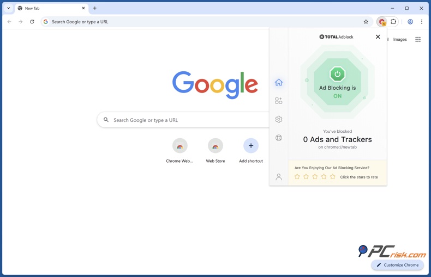Open the Adblock support lifebuoy icon

coord(279,138)
